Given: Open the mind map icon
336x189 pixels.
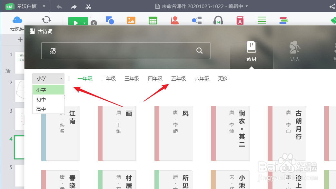Looking at the screenshot, I should tap(196, 20).
